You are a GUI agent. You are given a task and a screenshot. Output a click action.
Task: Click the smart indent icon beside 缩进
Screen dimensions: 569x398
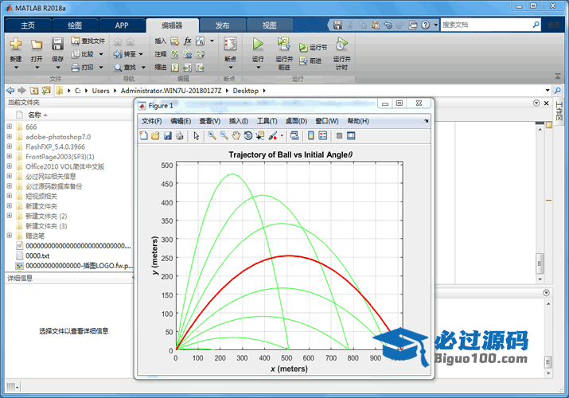175,68
